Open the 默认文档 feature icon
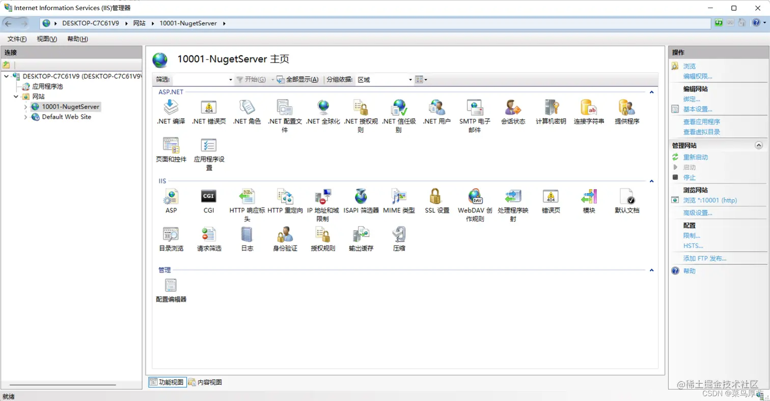The height and width of the screenshot is (401, 770). coord(627,196)
